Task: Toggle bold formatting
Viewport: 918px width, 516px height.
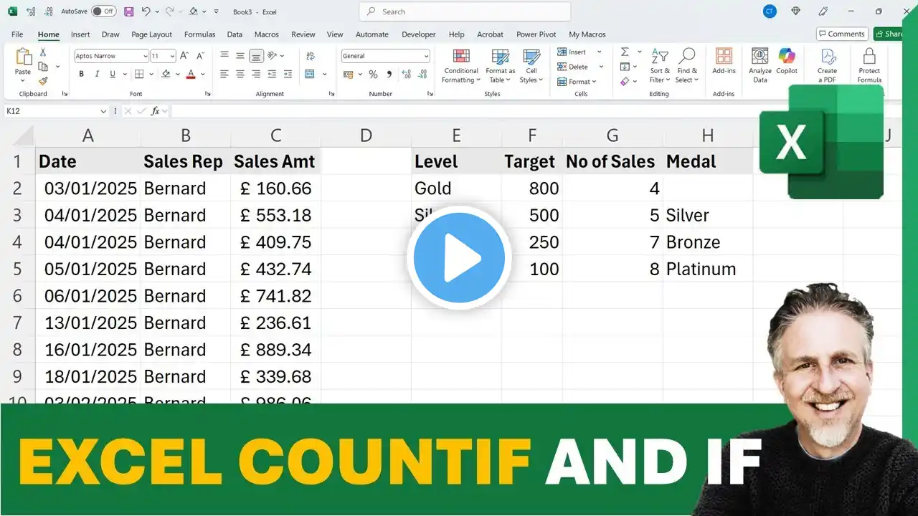Action: click(81, 74)
